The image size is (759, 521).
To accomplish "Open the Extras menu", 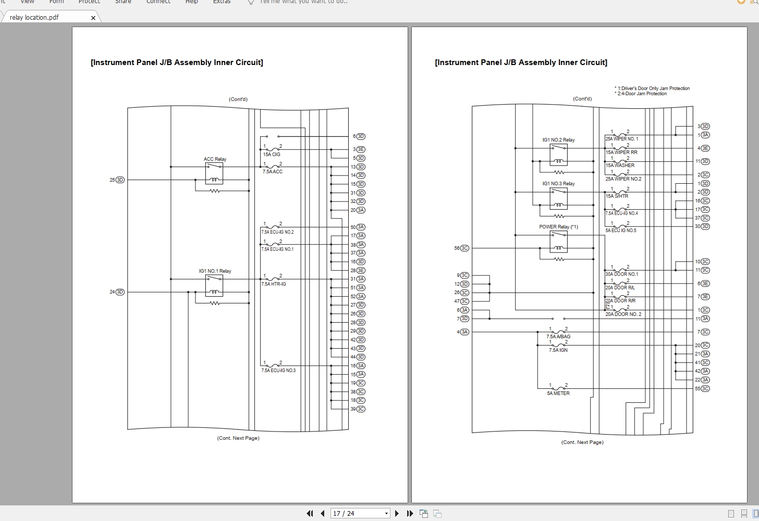I will click(222, 2).
